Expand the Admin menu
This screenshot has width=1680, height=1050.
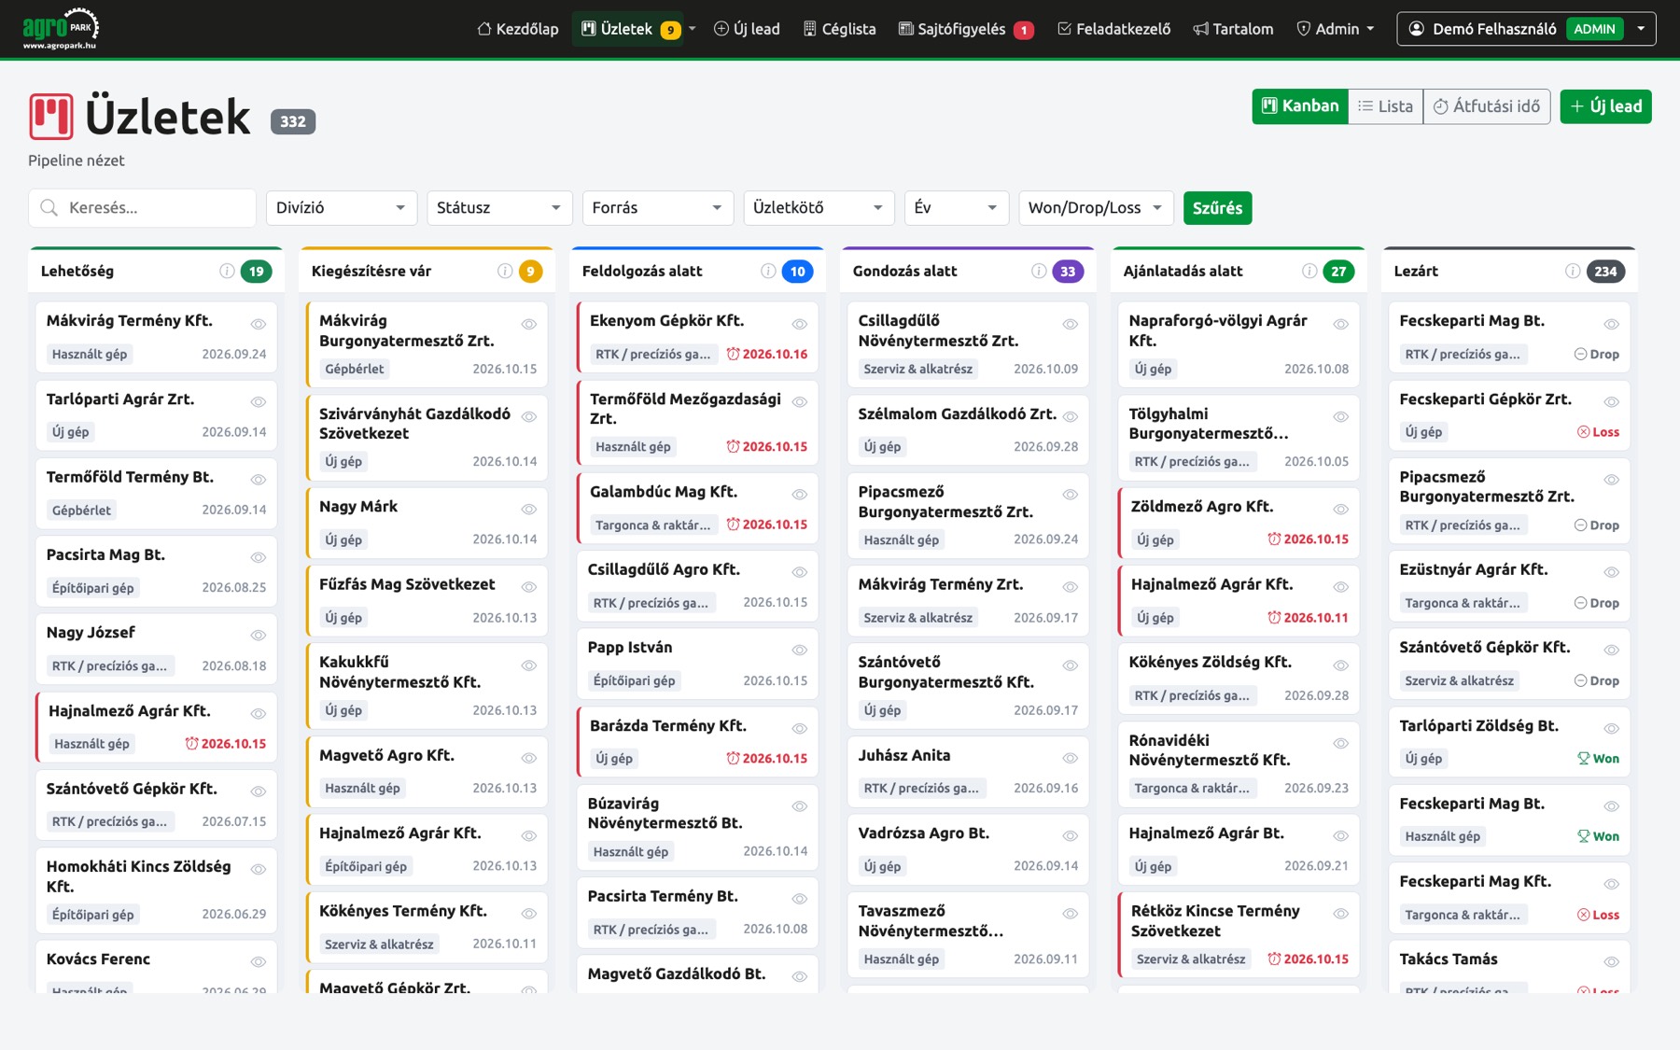pyautogui.click(x=1336, y=29)
